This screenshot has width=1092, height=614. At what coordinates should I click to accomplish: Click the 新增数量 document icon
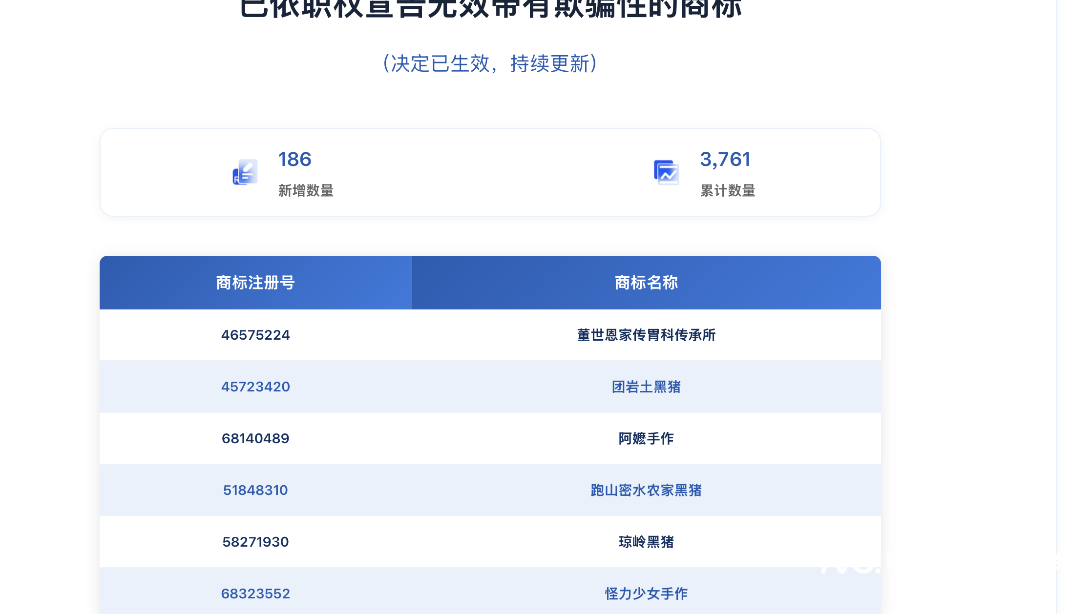pos(245,172)
